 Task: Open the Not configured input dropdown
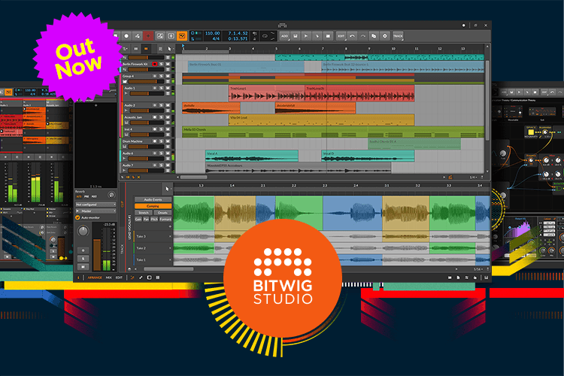(94, 203)
